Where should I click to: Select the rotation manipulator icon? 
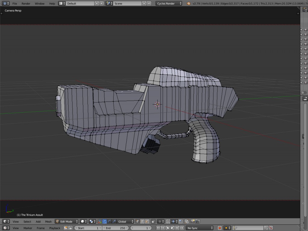point(109,221)
